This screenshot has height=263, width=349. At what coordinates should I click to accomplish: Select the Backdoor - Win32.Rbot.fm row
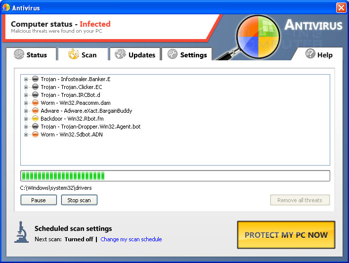tap(72, 119)
